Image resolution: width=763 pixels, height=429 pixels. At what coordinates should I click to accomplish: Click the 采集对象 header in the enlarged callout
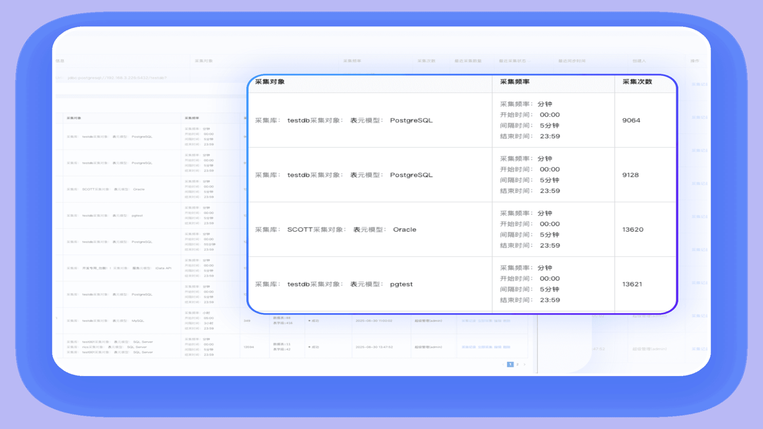[270, 82]
